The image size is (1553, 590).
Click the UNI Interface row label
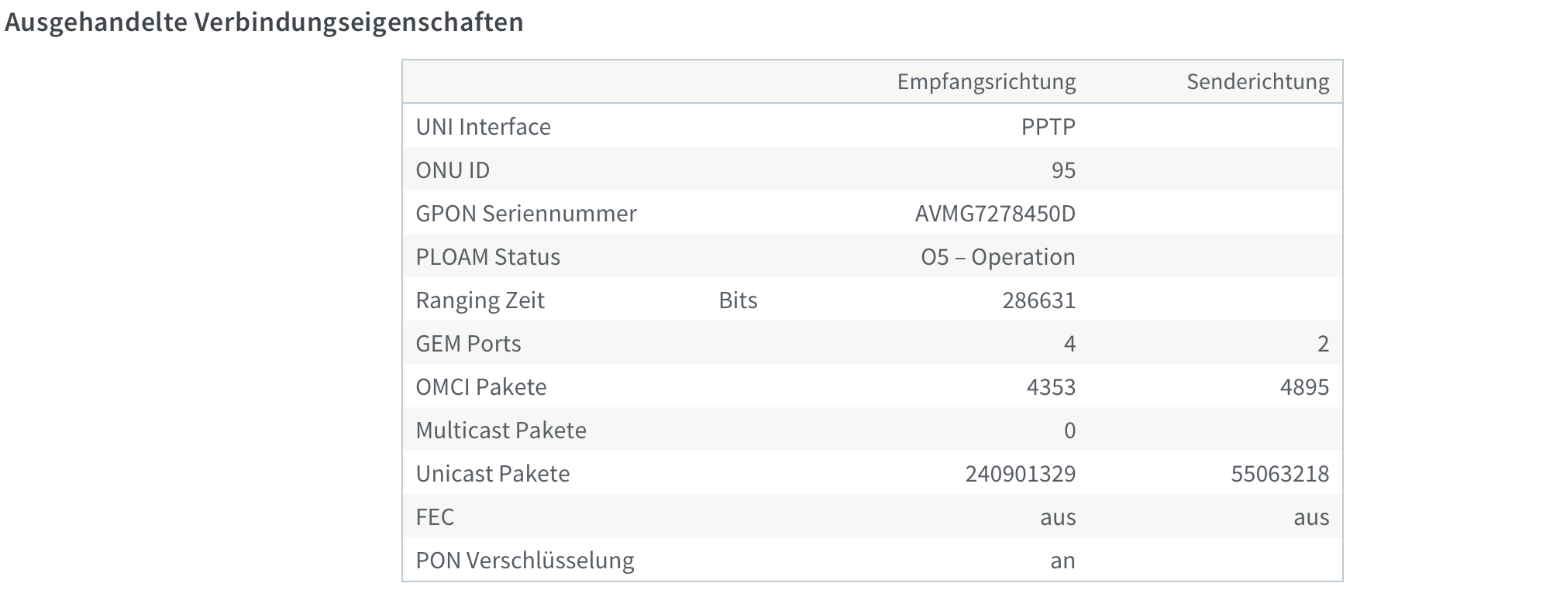point(483,126)
